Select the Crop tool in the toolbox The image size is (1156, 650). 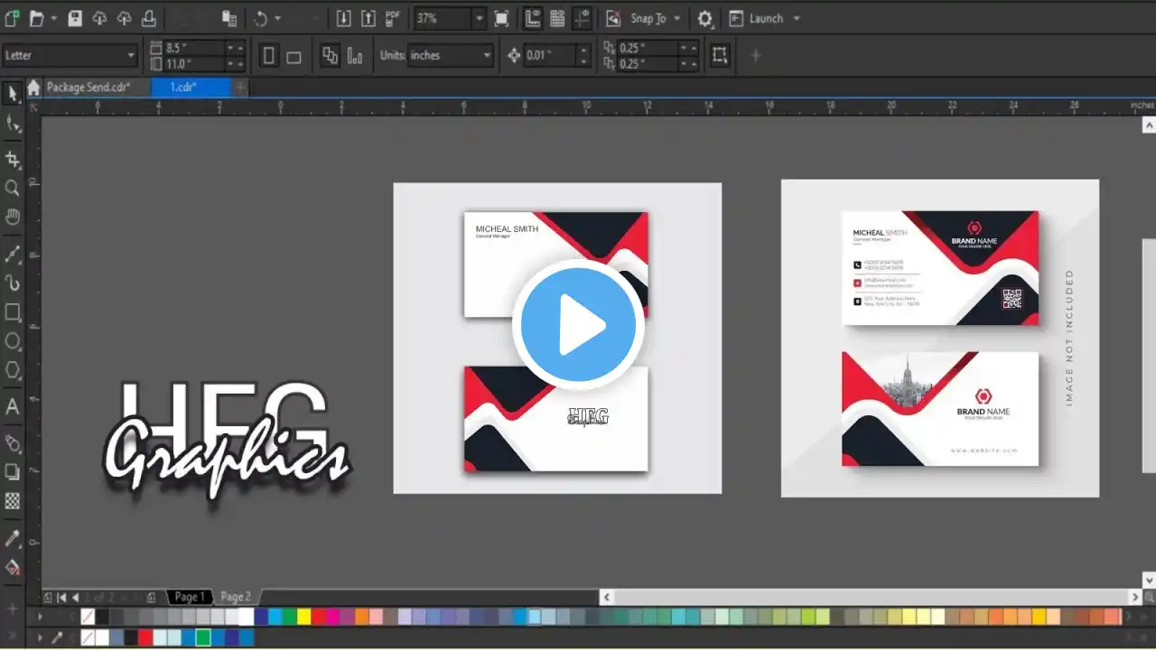coord(13,159)
